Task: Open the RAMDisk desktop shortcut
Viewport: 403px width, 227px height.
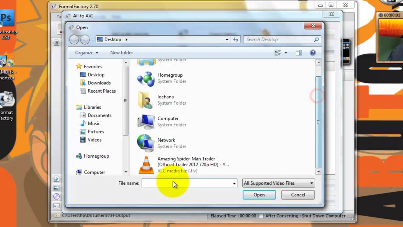Action: pyautogui.click(x=7, y=68)
